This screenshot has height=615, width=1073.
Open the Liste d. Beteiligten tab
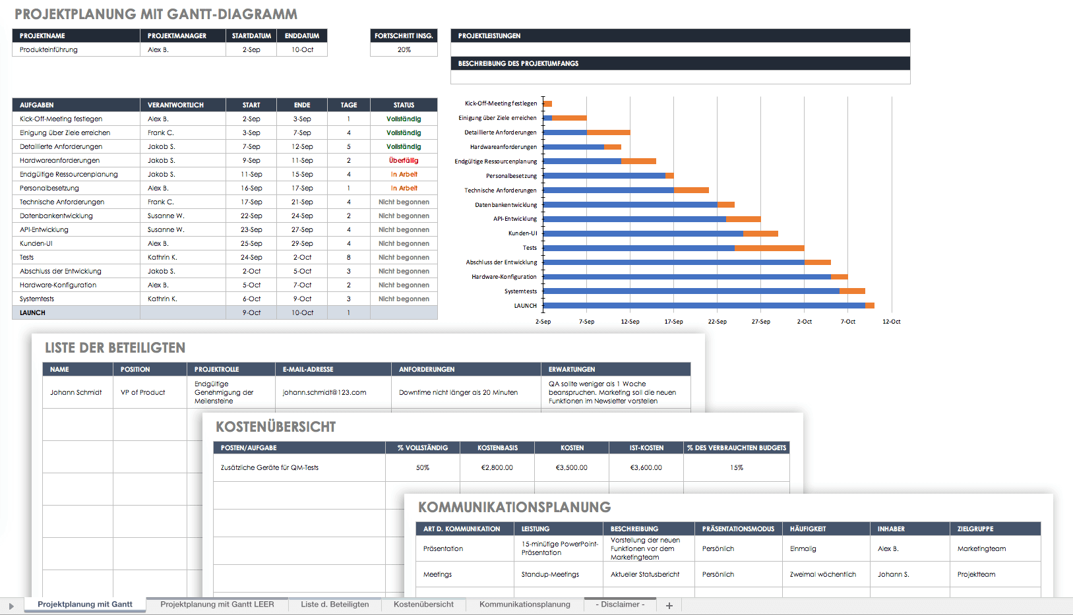(x=334, y=604)
